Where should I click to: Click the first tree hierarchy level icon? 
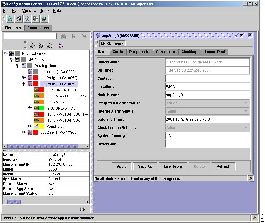tap(32, 45)
